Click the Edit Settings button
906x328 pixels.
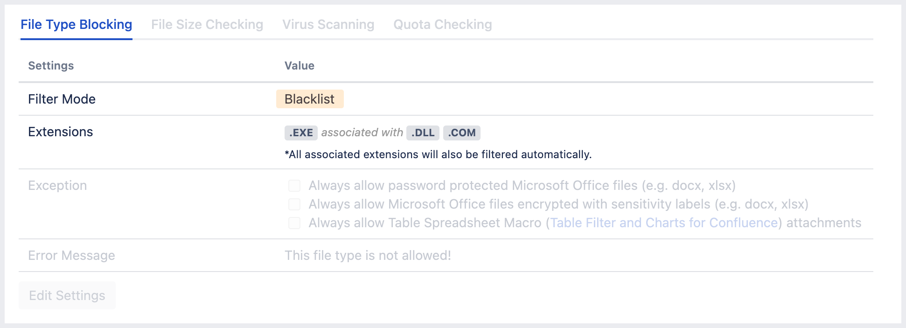click(67, 295)
